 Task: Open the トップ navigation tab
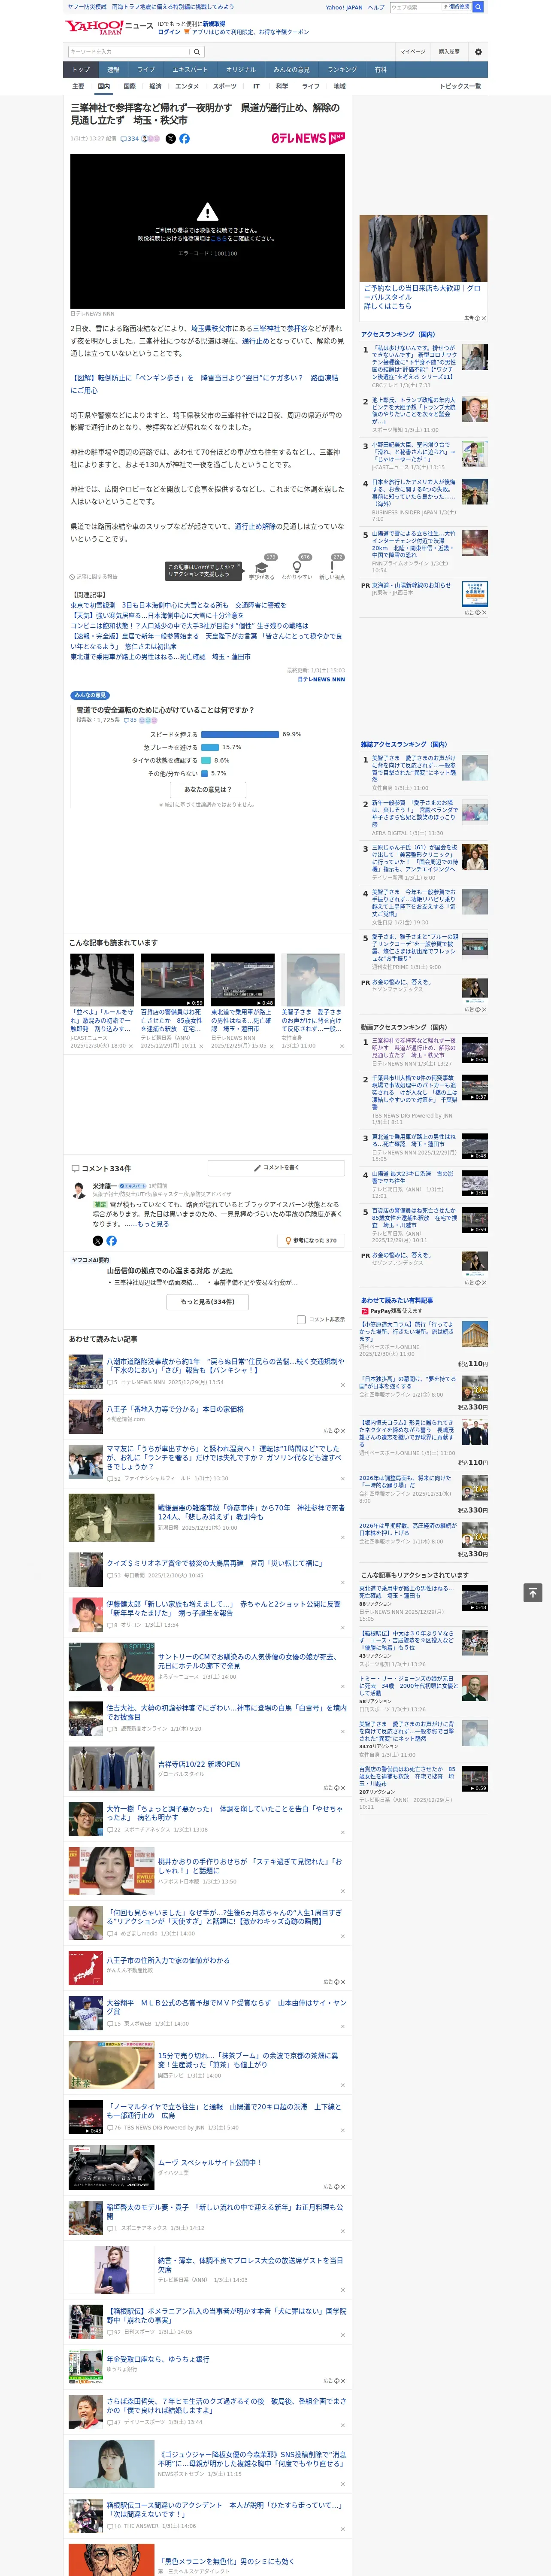(81, 69)
